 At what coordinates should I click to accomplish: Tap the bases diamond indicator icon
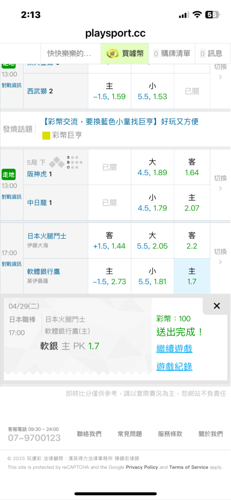click(x=56, y=162)
